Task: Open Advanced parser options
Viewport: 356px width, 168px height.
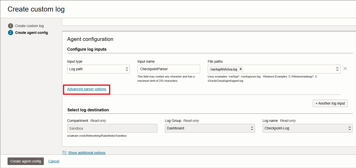Action: coord(87,89)
